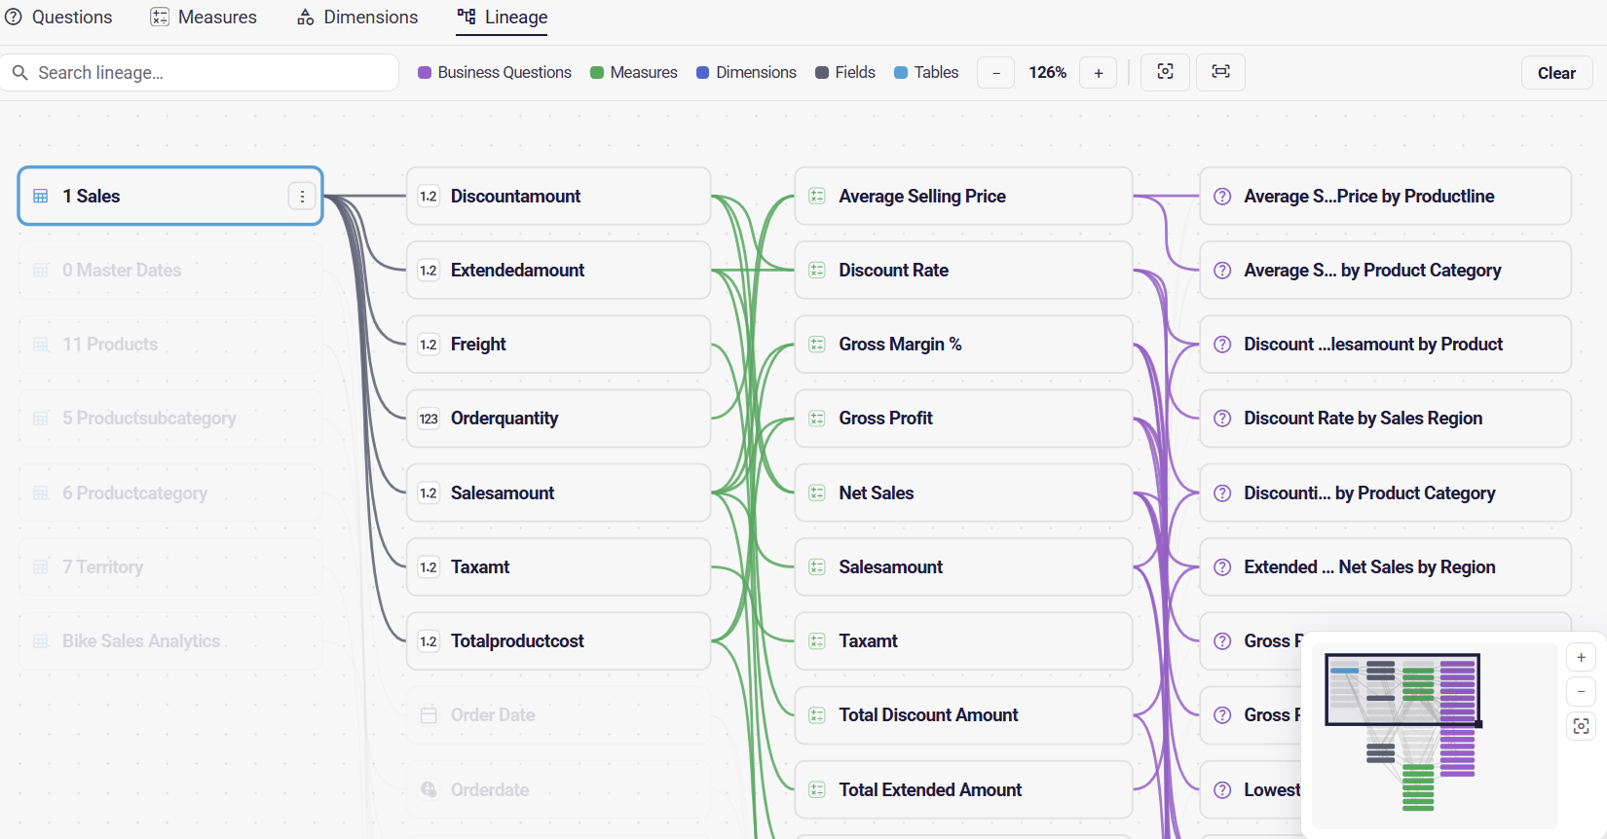Screen dimensions: 1607x839
Task: Select the Discountamount field label
Action: [x=515, y=197]
